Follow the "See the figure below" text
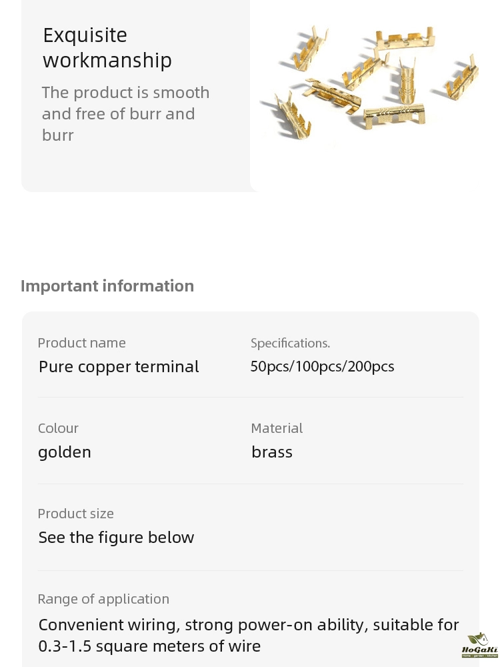This screenshot has height=667, width=500. coord(116,538)
